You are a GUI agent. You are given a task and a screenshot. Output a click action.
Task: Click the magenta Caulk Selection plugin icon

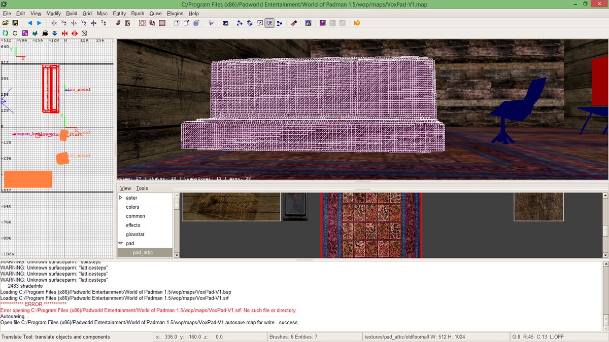25,32
